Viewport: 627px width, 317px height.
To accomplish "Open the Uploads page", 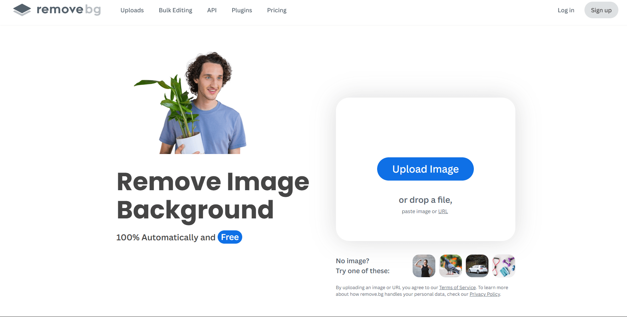I will (x=132, y=10).
